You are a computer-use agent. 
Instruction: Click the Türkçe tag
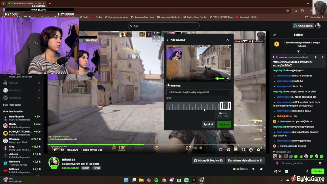97,168
